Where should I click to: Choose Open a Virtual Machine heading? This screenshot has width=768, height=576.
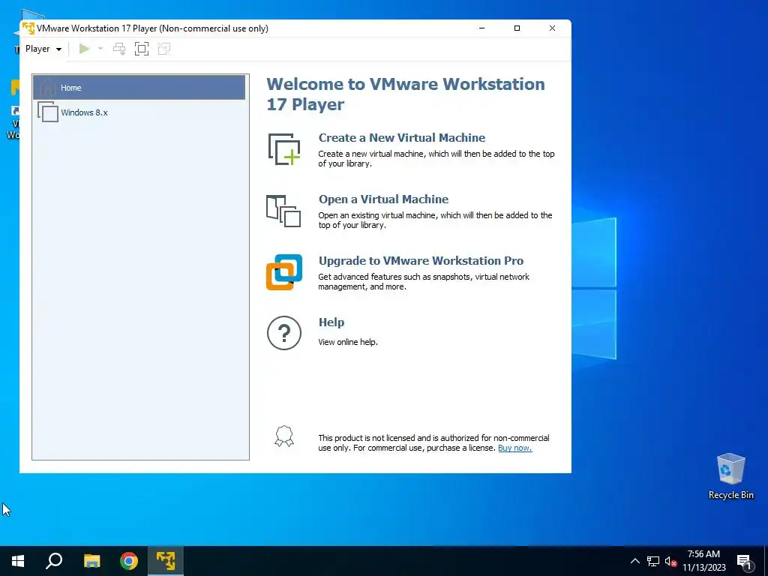[x=383, y=199]
